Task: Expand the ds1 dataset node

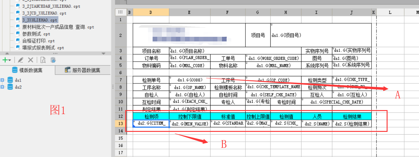Action: click(x=2, y=80)
